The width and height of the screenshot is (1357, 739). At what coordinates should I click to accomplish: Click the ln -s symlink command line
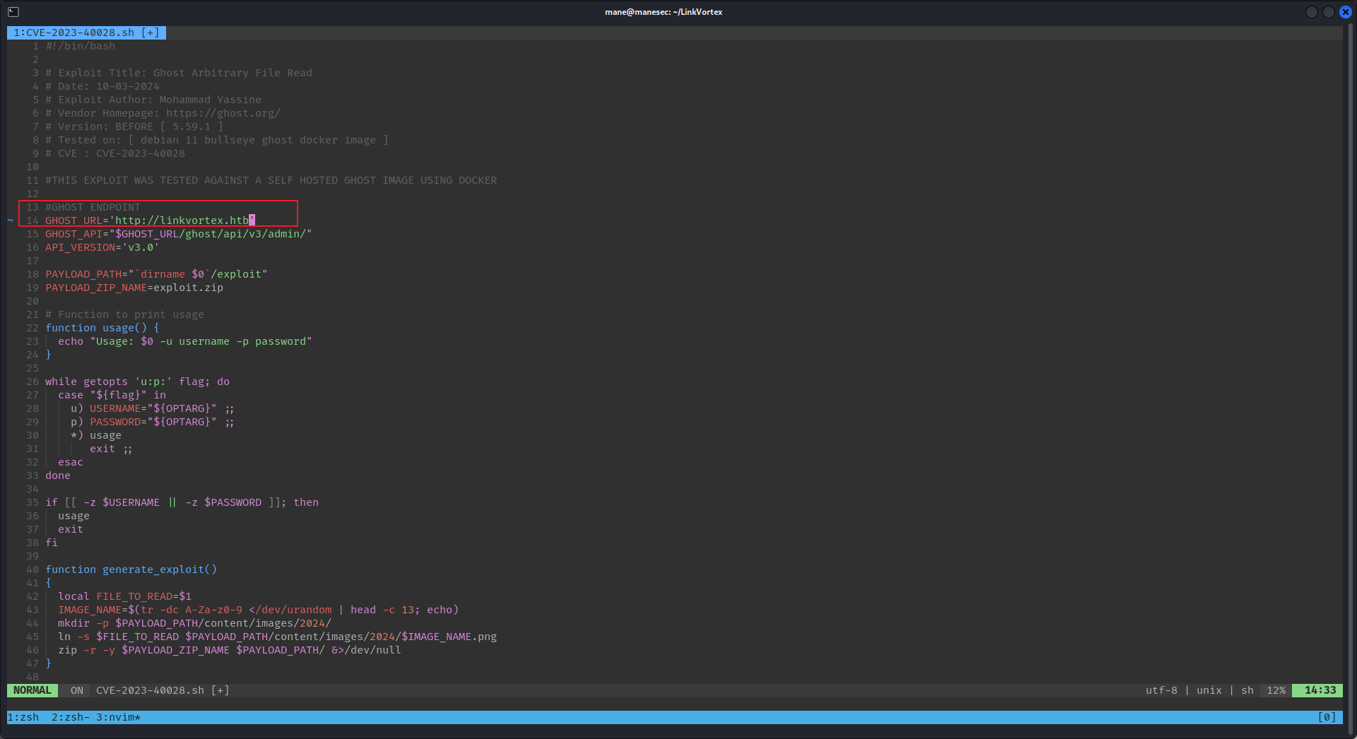pyautogui.click(x=278, y=637)
